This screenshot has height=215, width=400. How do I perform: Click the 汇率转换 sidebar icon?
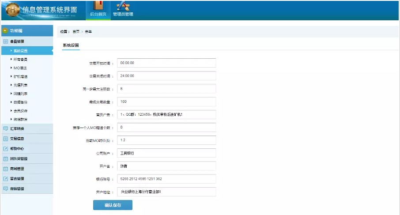pyautogui.click(x=6, y=128)
